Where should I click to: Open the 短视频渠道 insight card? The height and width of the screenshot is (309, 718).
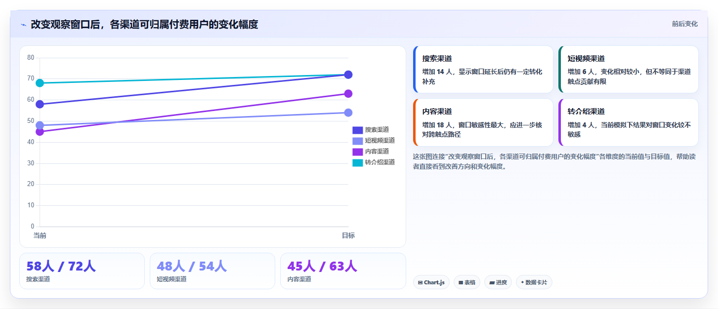click(x=629, y=70)
